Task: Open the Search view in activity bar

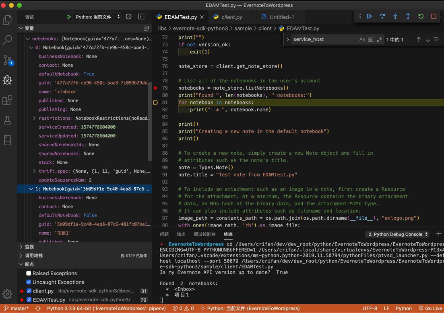Action: point(7,40)
